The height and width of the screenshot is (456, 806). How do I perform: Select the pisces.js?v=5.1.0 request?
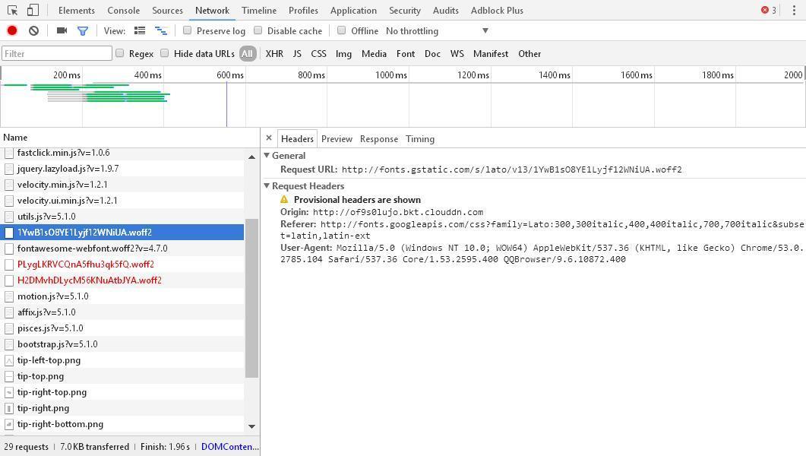(122, 328)
